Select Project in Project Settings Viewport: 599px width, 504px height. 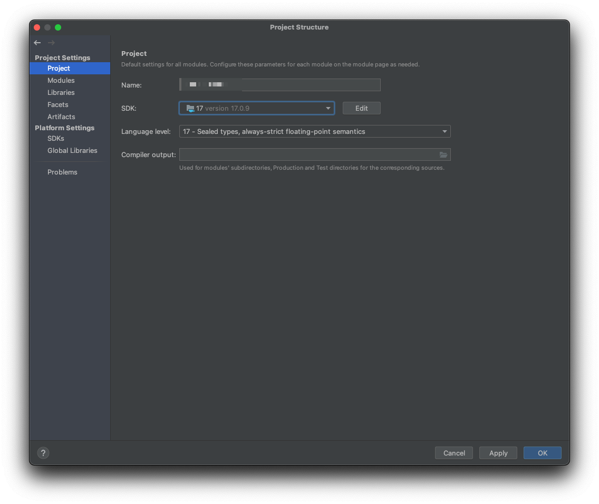coord(70,69)
